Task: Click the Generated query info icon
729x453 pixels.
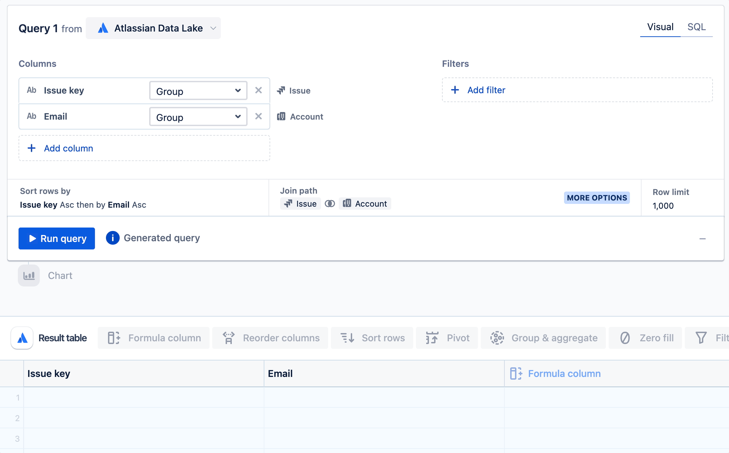Action: pyautogui.click(x=112, y=238)
